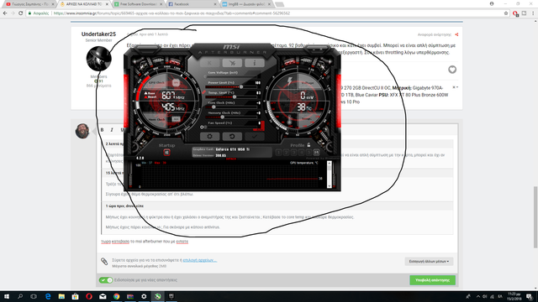This screenshot has width=538, height=302.
Task: Open the Mail app from taskbar
Action: pos(103,296)
